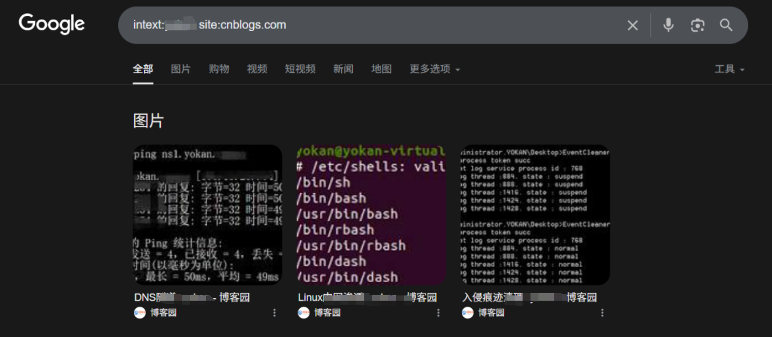Open the DNS result title link
Image resolution: width=772 pixels, height=337 pixels.
coord(191,297)
